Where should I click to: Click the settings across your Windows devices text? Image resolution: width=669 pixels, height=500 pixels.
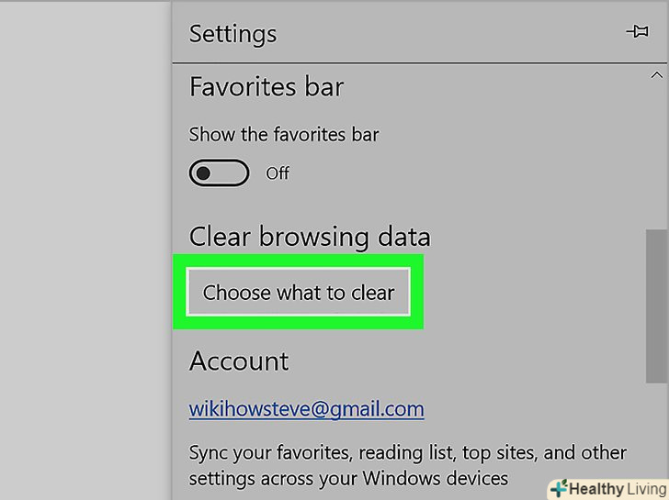(348, 478)
